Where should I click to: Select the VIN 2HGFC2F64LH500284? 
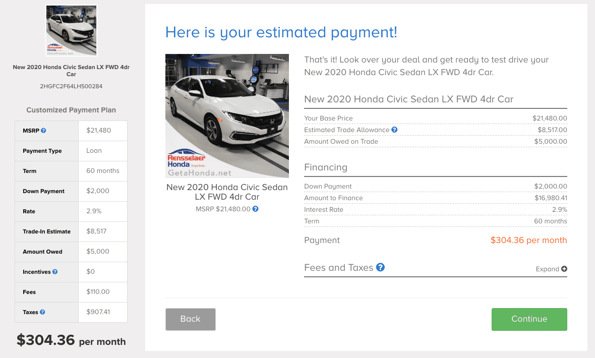(71, 86)
